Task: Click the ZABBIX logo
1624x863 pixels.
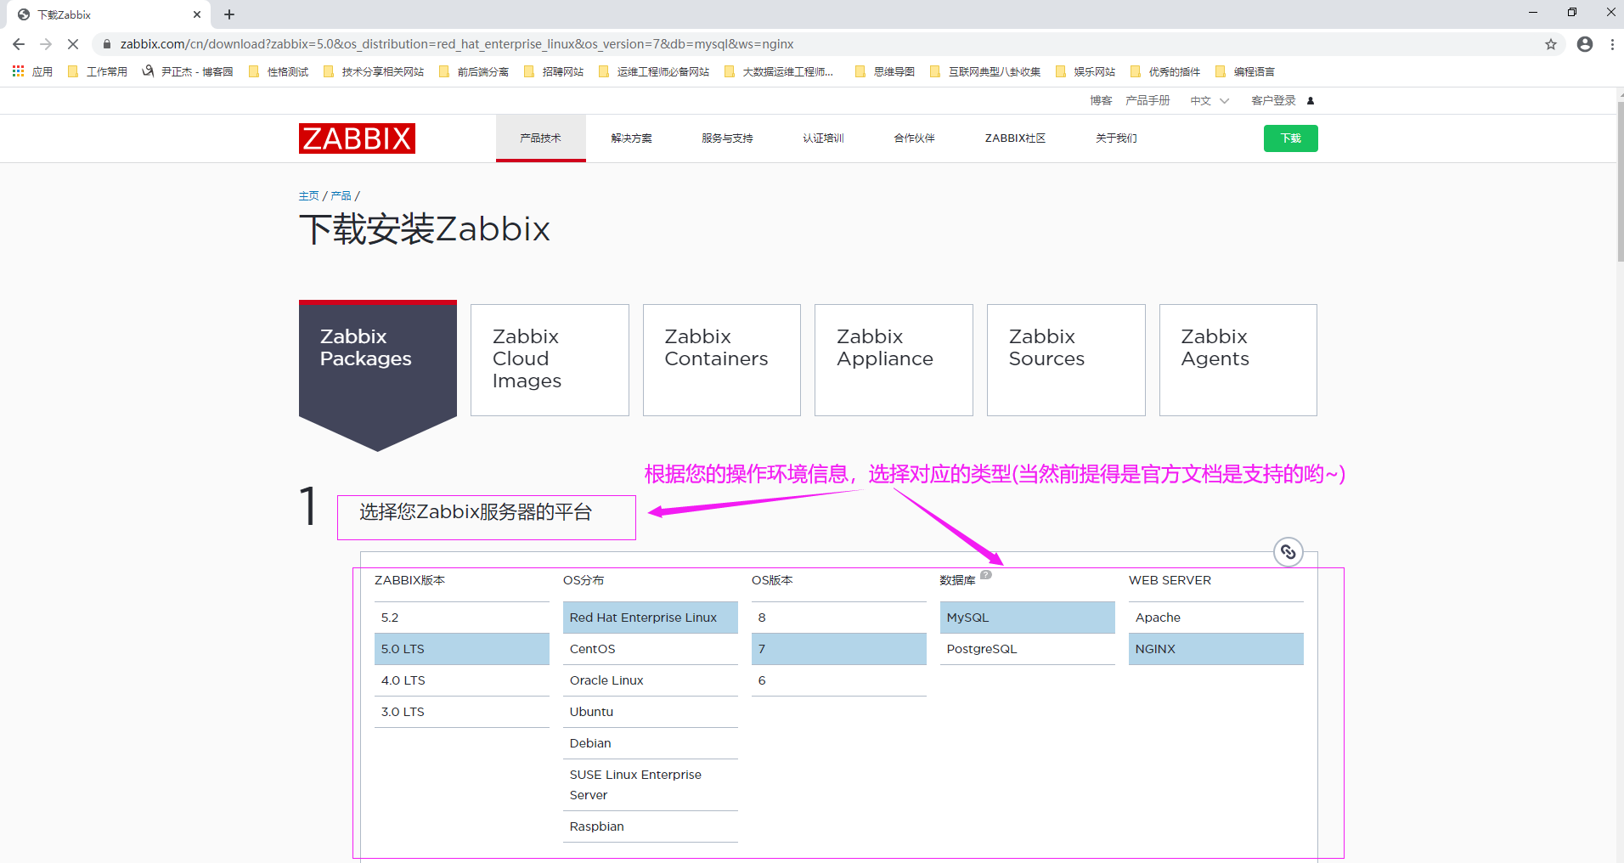Action: pos(356,138)
